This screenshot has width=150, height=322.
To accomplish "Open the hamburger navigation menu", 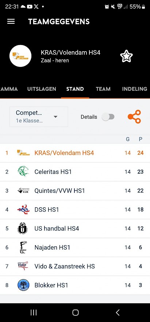I will [11, 22].
